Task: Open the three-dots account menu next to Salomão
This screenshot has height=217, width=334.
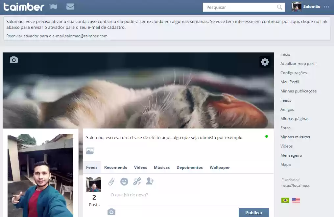Action: (327, 7)
